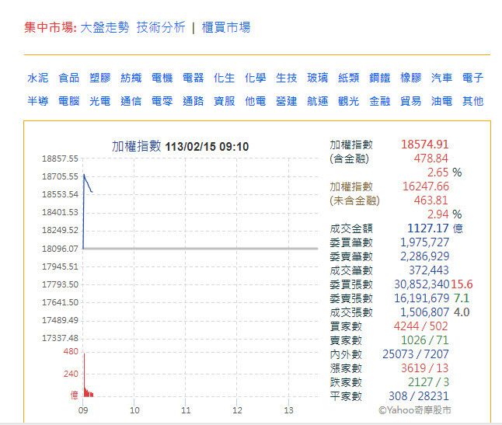Viewport: 502px width, 425px height.
Task: Click the 跌家數 value 2127 / 3
Action: (428, 382)
